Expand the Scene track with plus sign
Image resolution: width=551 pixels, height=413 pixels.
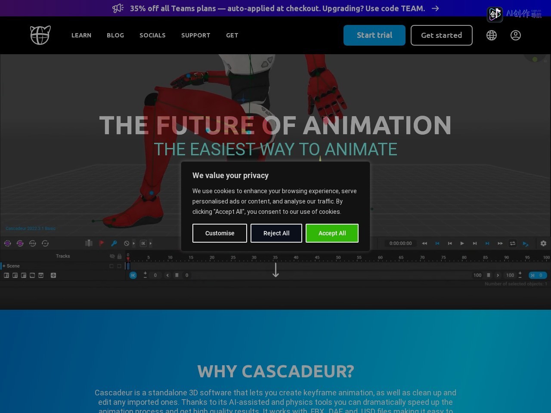coord(4,266)
